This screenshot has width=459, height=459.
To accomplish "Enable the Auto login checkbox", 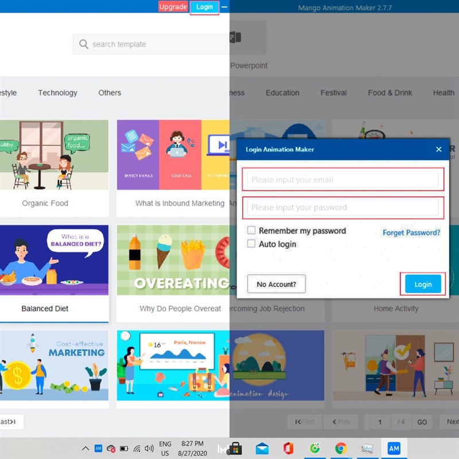I will coord(251,243).
